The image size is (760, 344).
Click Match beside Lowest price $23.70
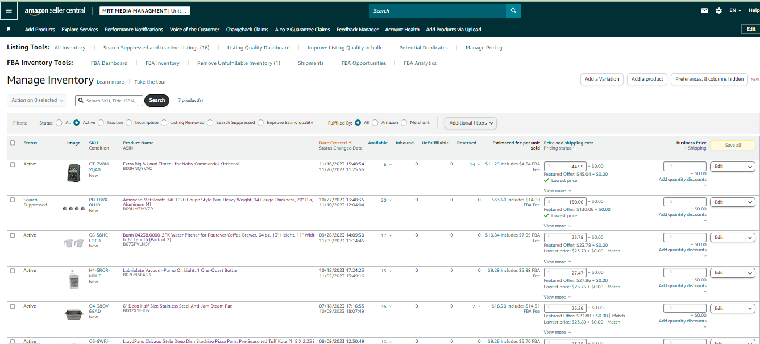click(614, 251)
